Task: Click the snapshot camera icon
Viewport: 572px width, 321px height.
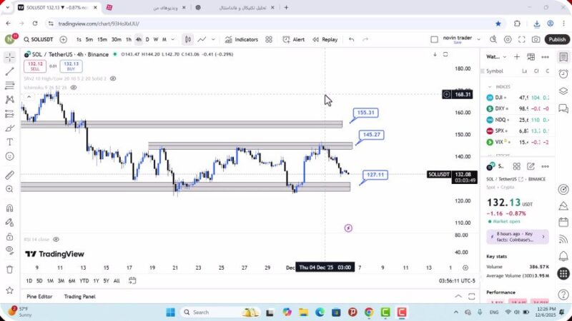Action: coord(536,40)
